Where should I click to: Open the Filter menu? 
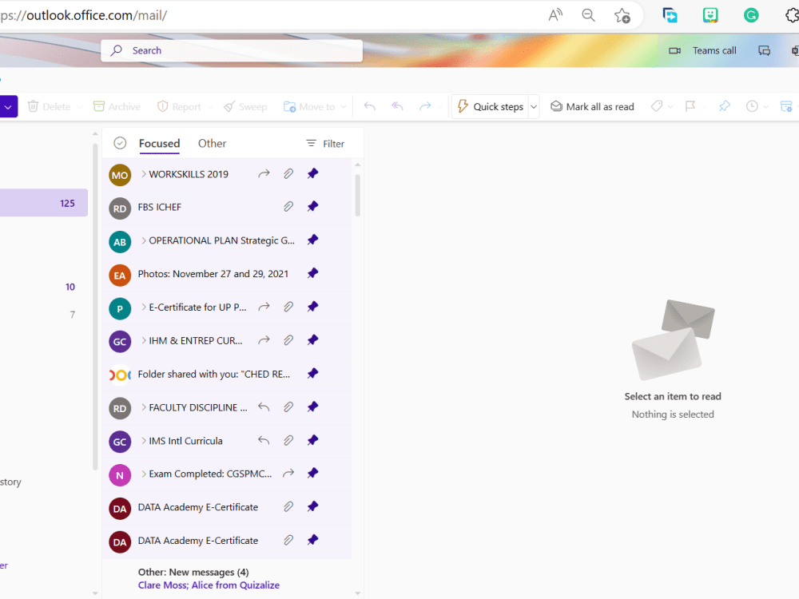(325, 144)
